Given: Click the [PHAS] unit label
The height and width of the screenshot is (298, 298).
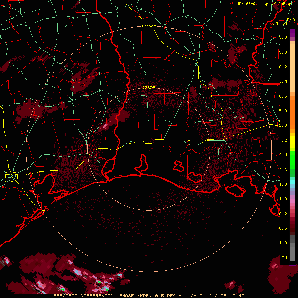Looking at the screenshot, I should [x=280, y=23].
